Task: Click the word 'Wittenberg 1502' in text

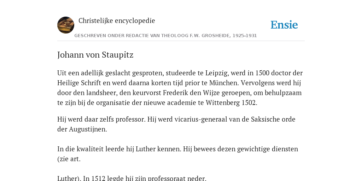Action: [x=230, y=103]
